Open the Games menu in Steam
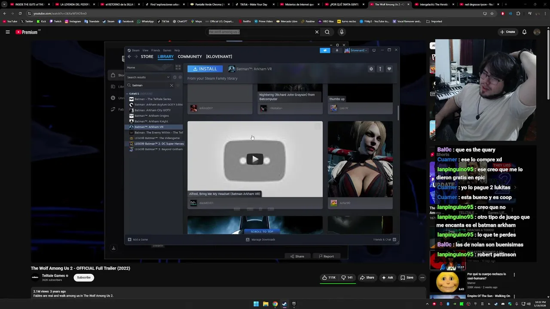Image resolution: width=550 pixels, height=309 pixels. pyautogui.click(x=167, y=50)
